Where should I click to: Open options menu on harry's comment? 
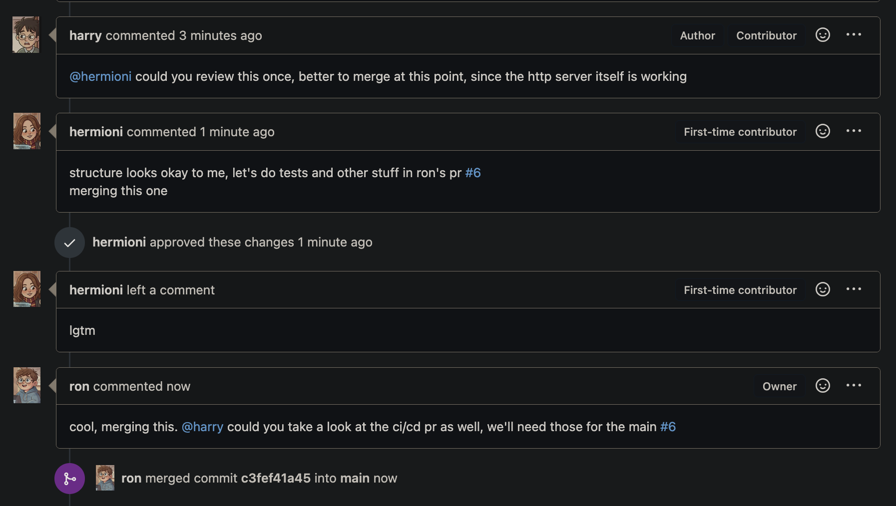point(854,35)
